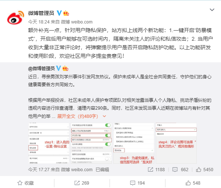Favorite the post with 收藏 star

click(25, 183)
